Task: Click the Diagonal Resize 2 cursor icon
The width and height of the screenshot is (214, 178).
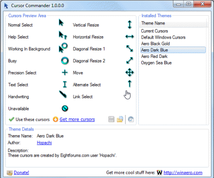Action: tap(130, 60)
